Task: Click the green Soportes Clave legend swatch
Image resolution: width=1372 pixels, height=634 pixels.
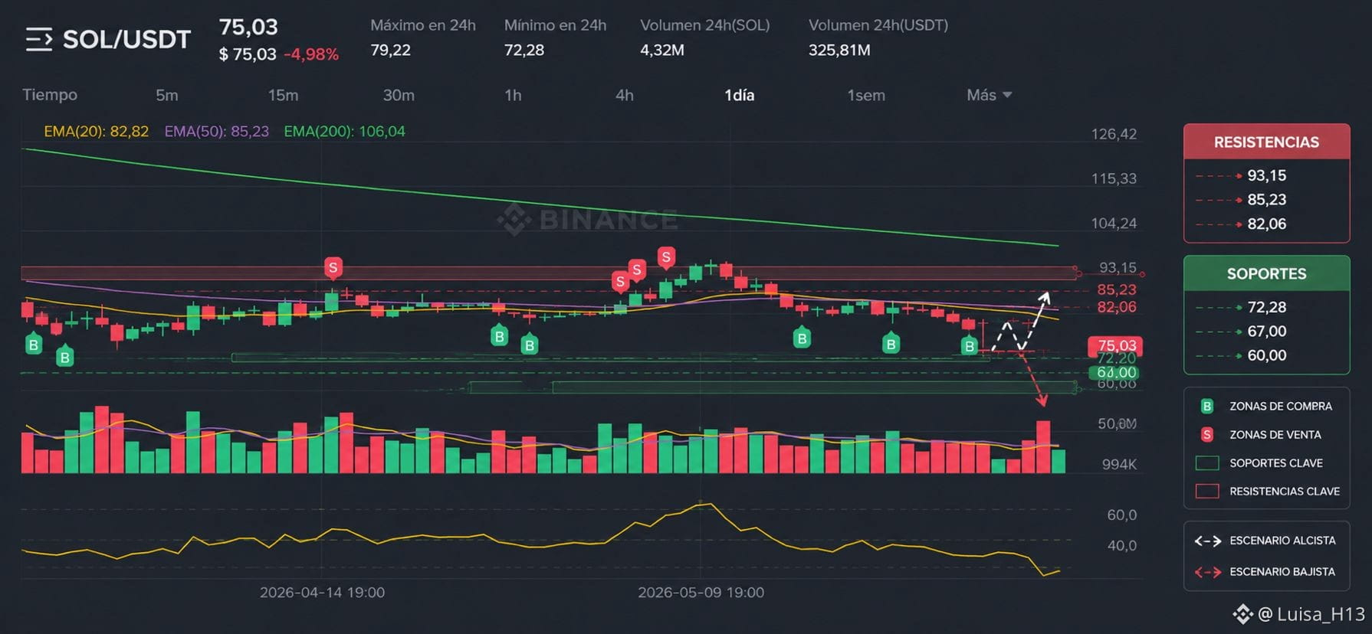Action: (1207, 463)
